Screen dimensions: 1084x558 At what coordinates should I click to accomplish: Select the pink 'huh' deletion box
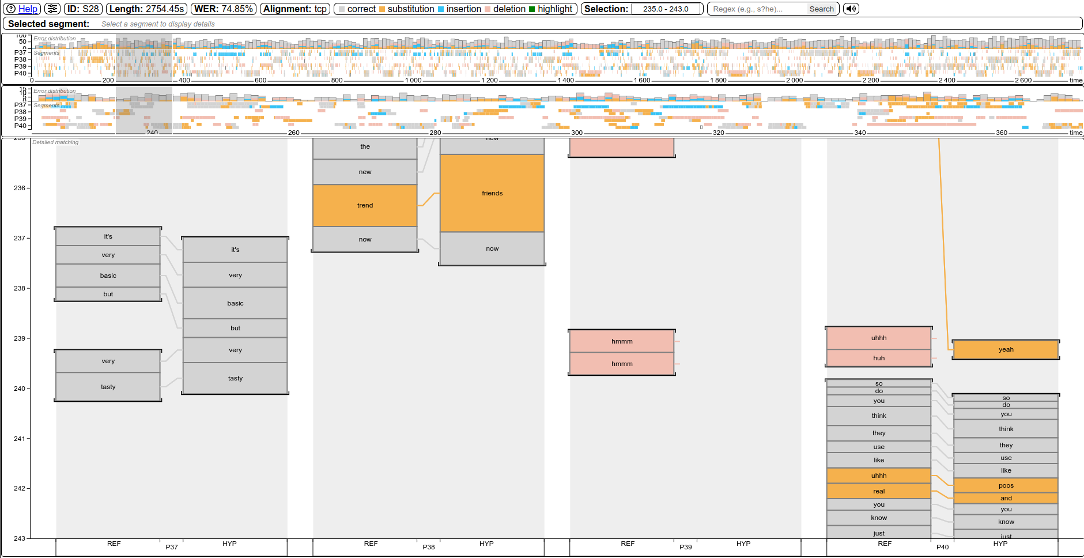(x=879, y=358)
